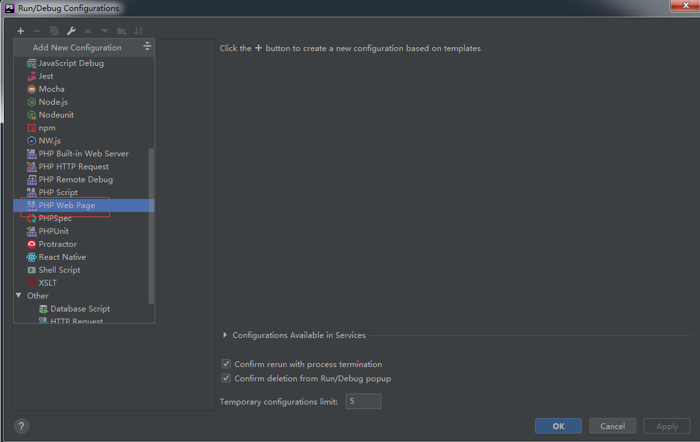Choose PHPUnit entry
The width and height of the screenshot is (700, 442).
84,231
